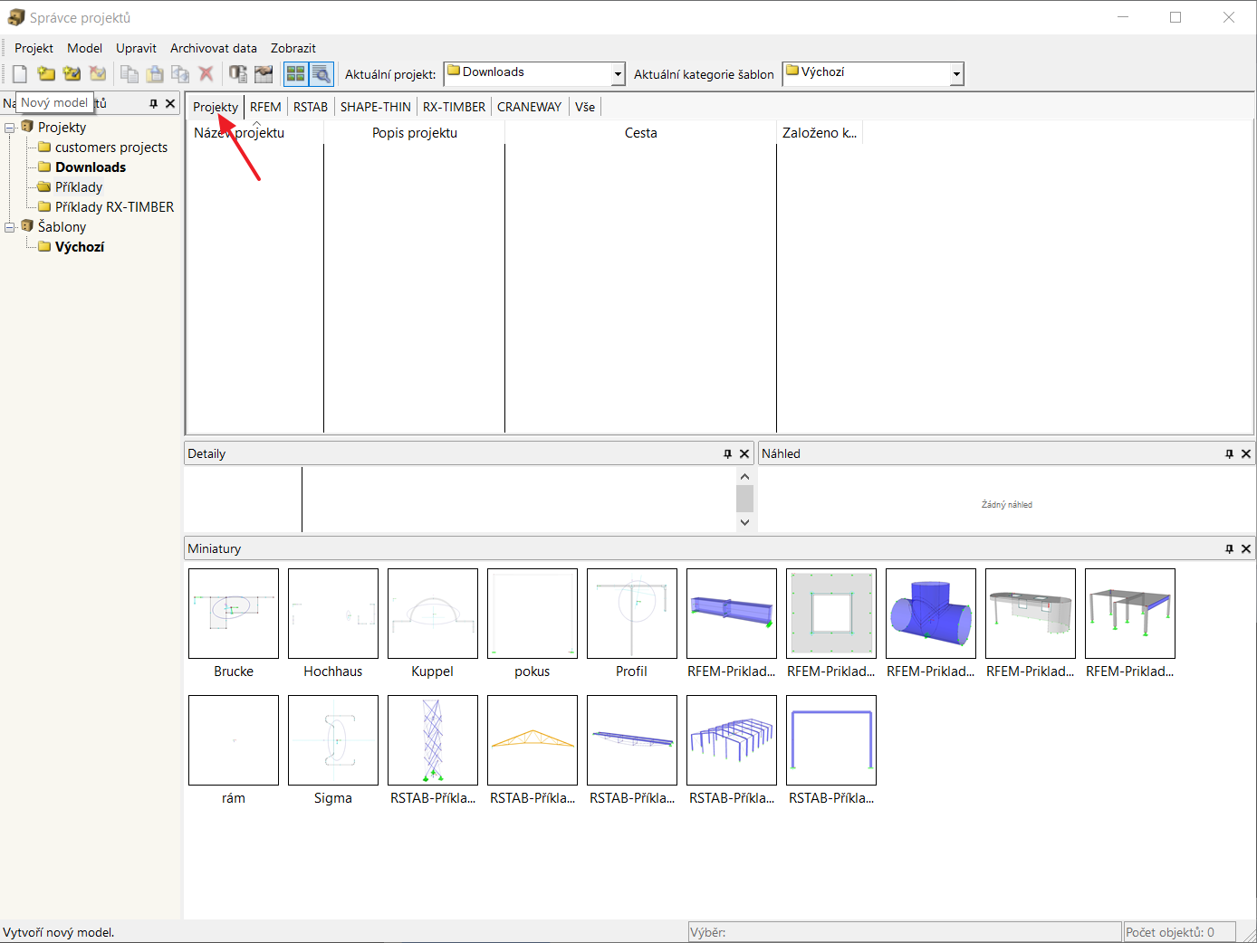This screenshot has width=1257, height=943.
Task: Select Příklady RX-TIMBER folder in tree
Action: pyautogui.click(x=115, y=207)
